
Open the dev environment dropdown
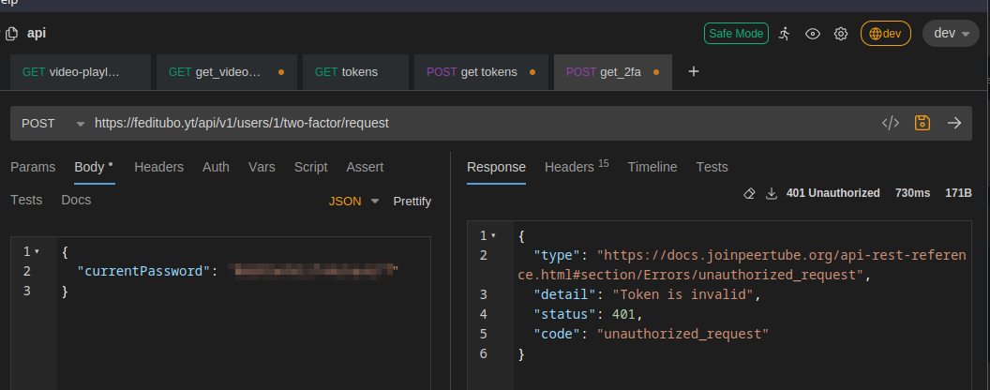[x=952, y=34]
